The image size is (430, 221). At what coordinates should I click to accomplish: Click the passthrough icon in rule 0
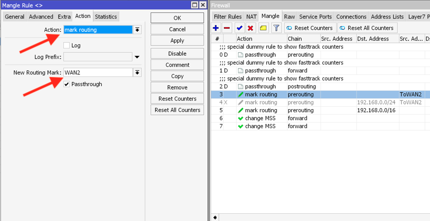[x=240, y=55]
